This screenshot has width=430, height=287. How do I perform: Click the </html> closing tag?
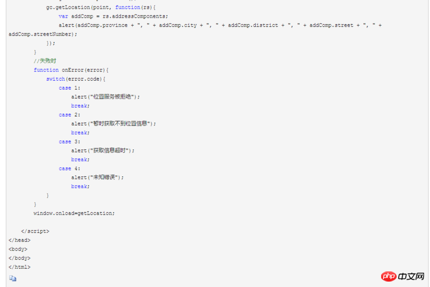click(19, 267)
